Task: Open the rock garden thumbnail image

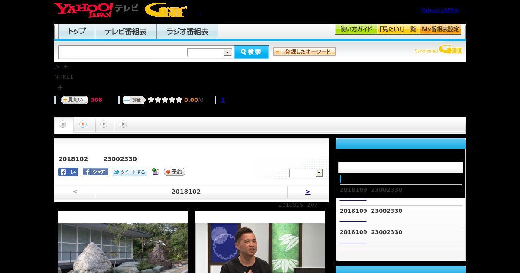Action: 123,248
